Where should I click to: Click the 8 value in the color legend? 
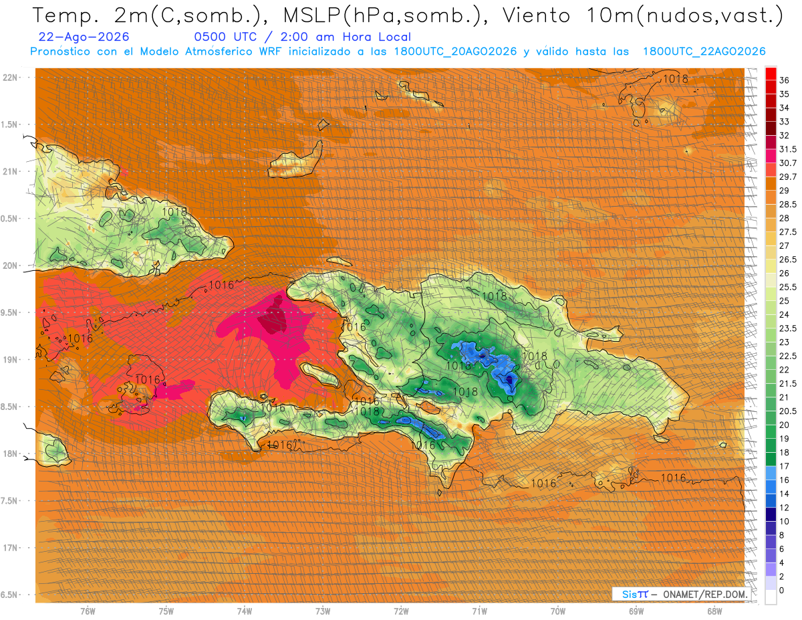[x=782, y=536]
